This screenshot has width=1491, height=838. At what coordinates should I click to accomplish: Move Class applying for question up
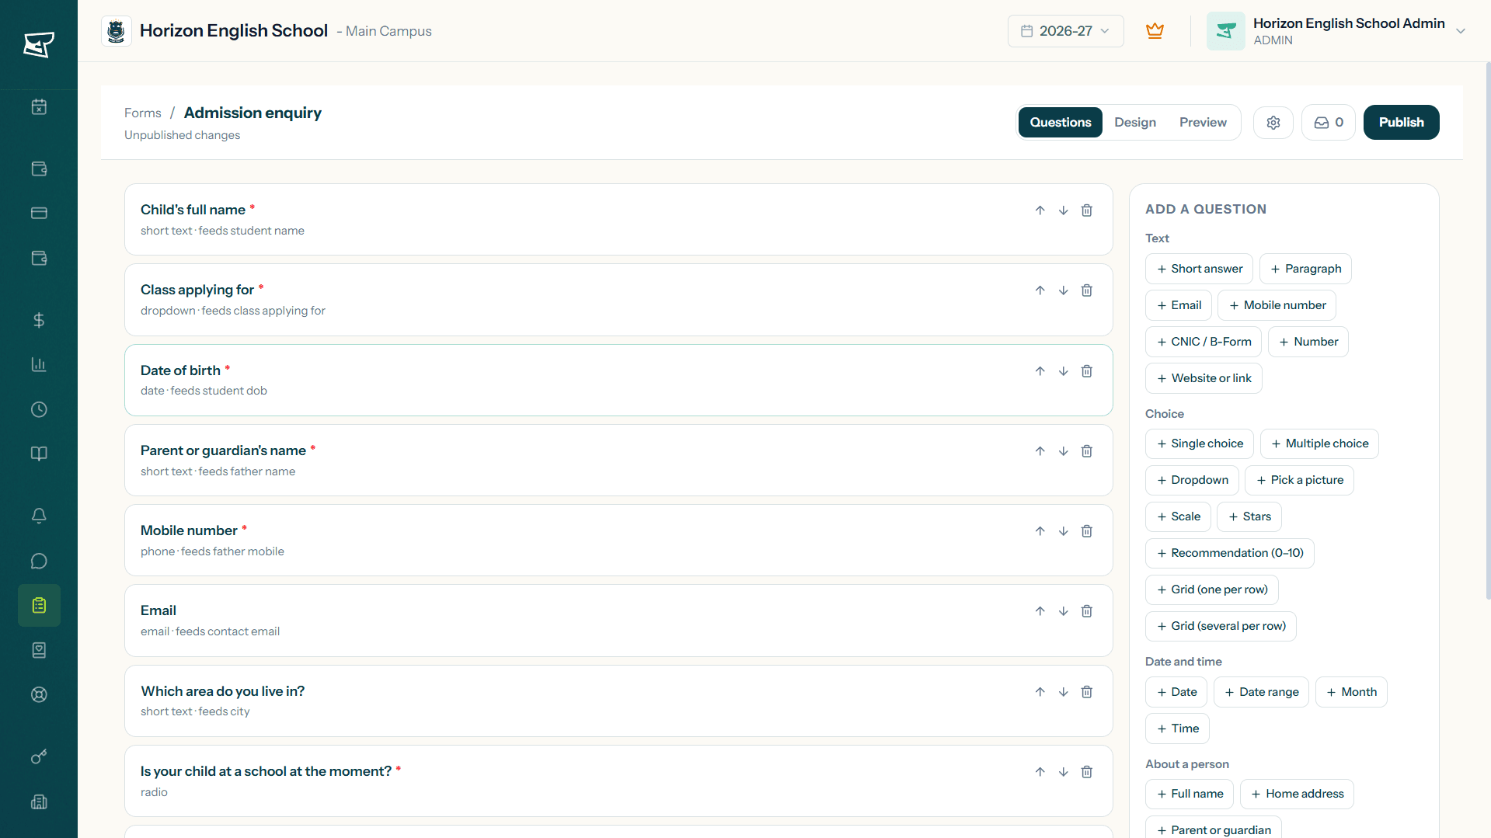click(x=1040, y=290)
